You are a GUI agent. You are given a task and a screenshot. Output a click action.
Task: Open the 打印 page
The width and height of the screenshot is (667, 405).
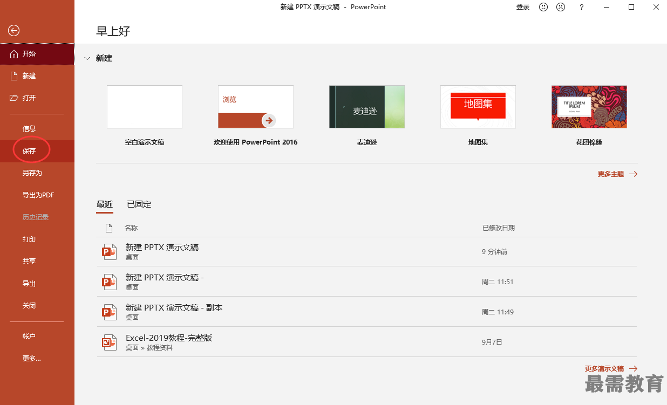37,239
